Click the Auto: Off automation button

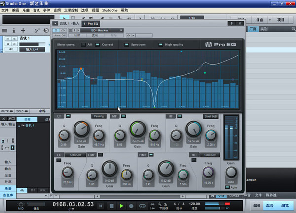pos(60,35)
